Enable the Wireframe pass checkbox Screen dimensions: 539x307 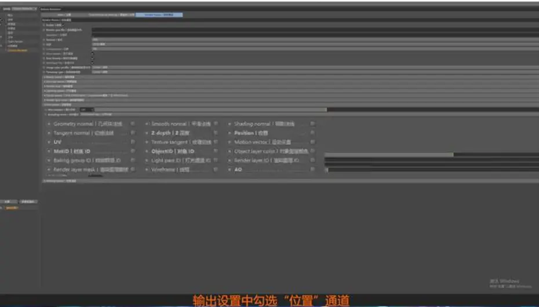tap(216, 169)
